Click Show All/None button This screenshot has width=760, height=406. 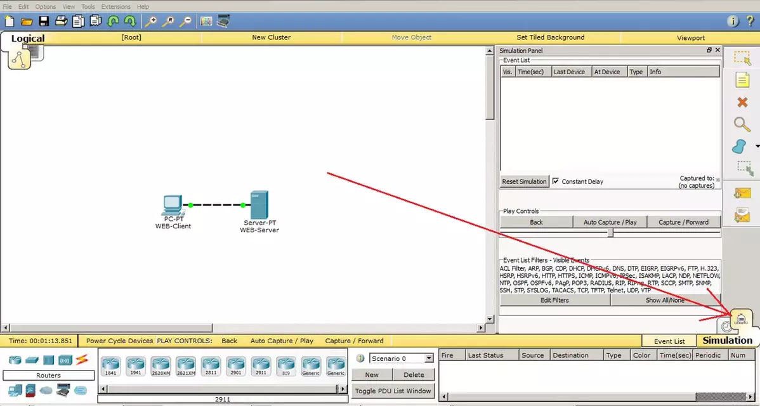coord(665,300)
